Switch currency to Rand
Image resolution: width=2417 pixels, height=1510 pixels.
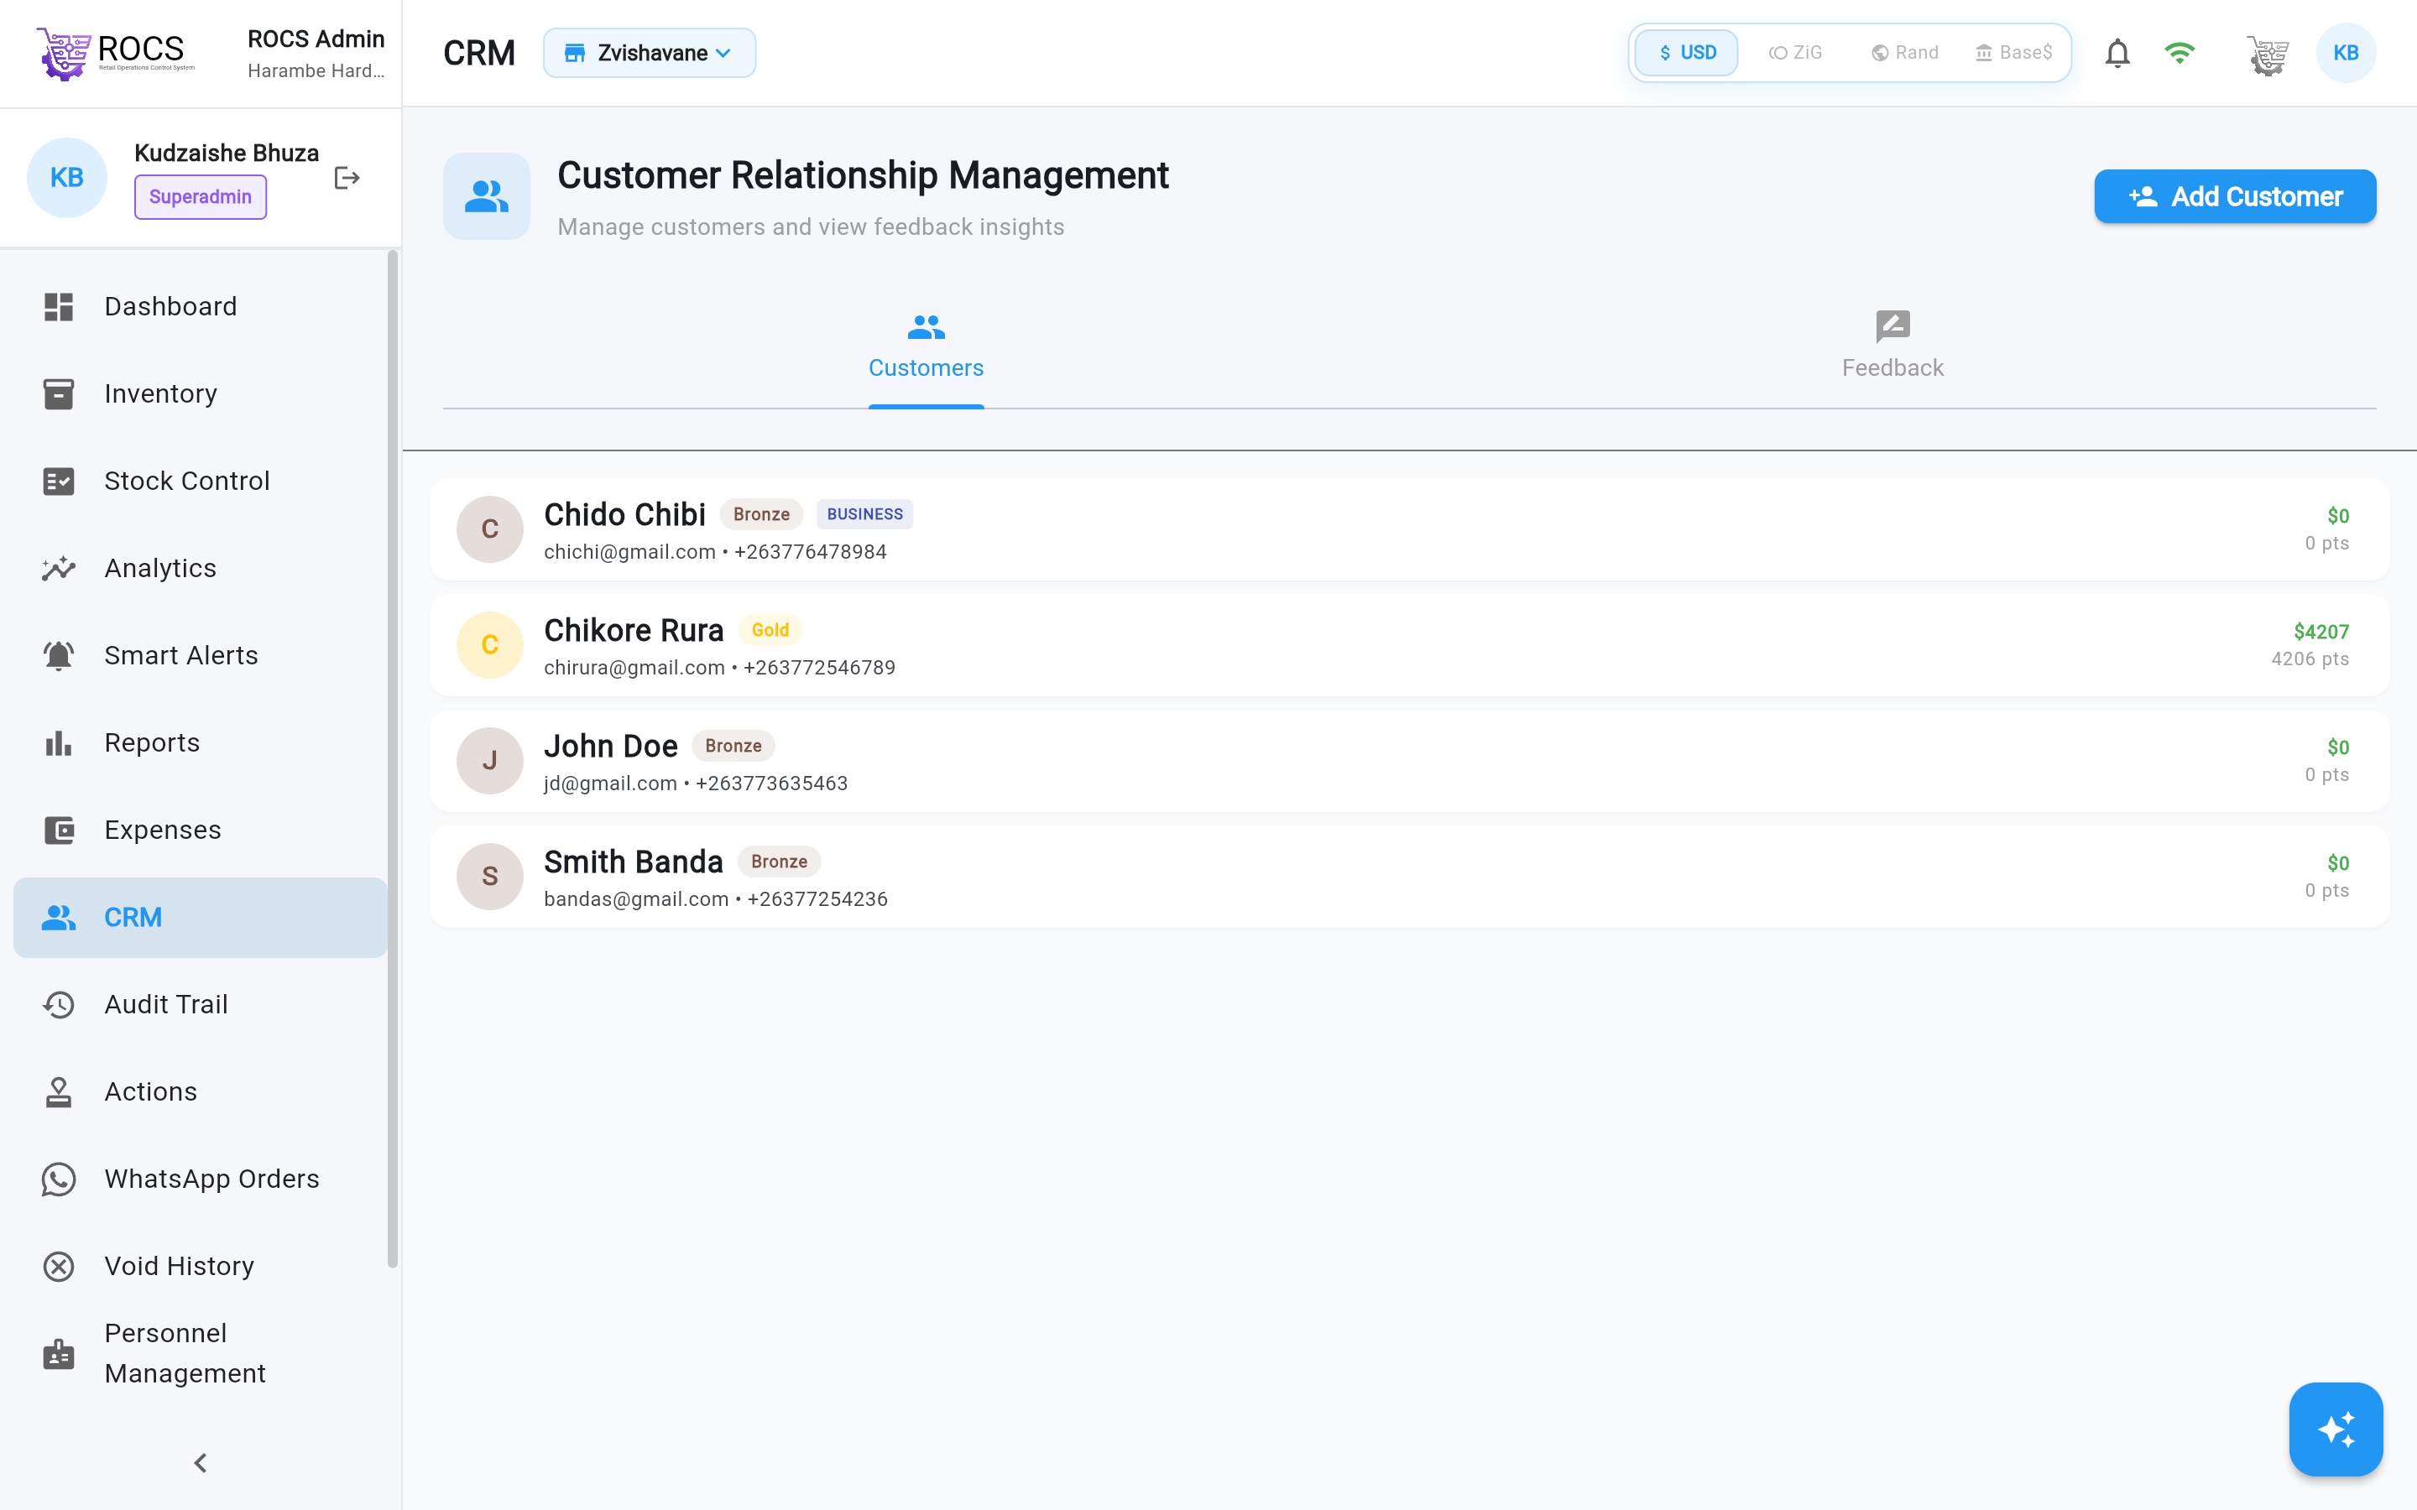[1904, 53]
